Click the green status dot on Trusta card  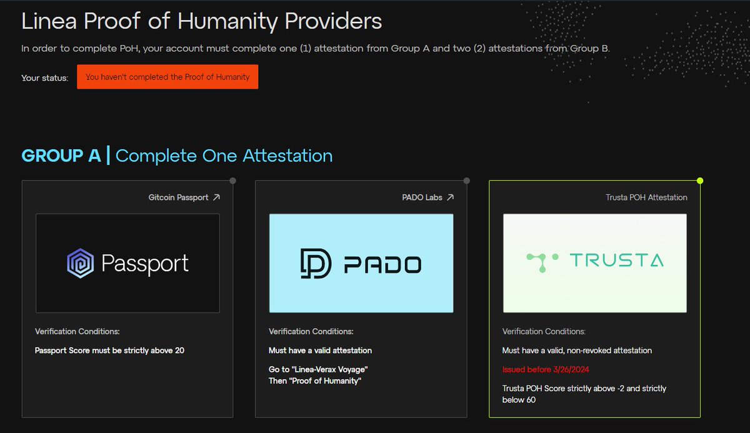[x=700, y=181]
